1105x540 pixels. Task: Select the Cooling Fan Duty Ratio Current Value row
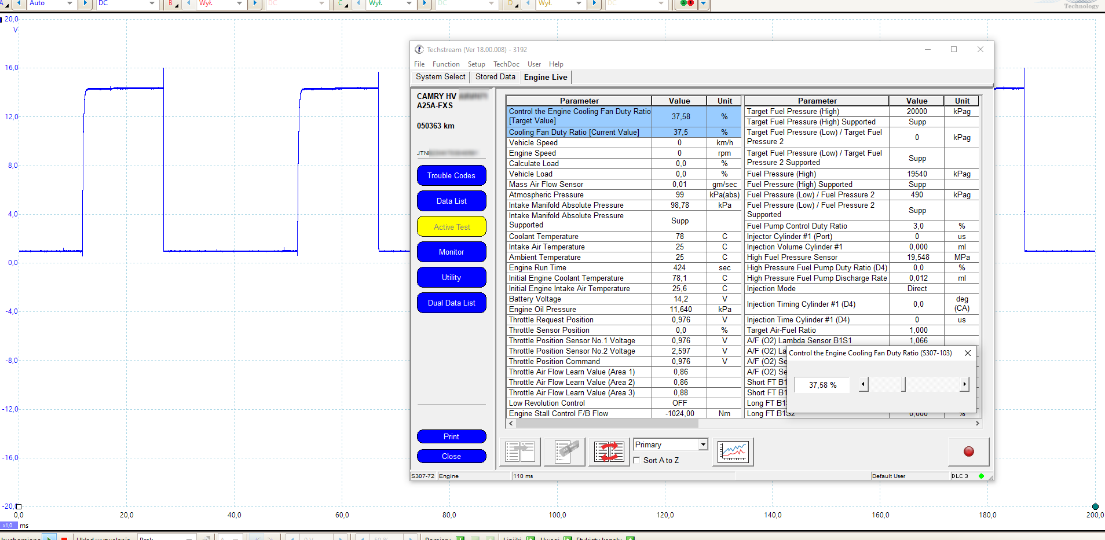624,133
